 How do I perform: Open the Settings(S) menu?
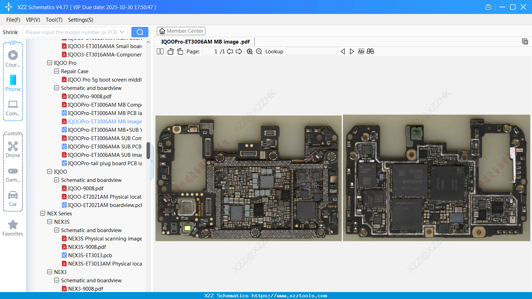[80, 20]
